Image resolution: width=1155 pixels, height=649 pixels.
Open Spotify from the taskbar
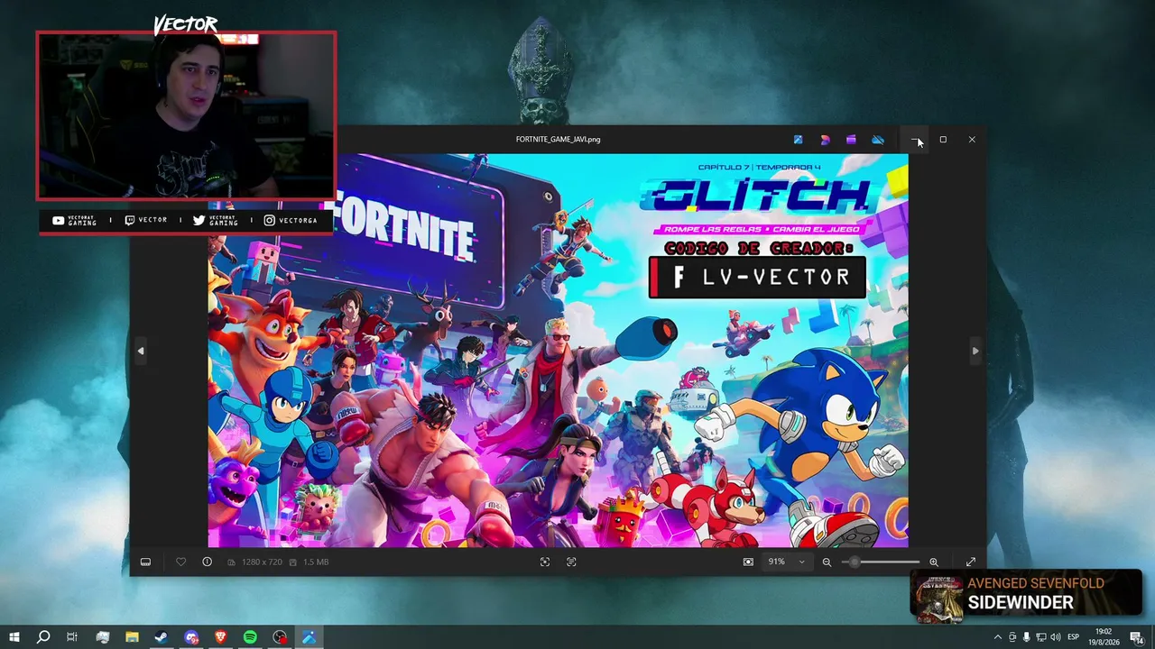click(250, 637)
